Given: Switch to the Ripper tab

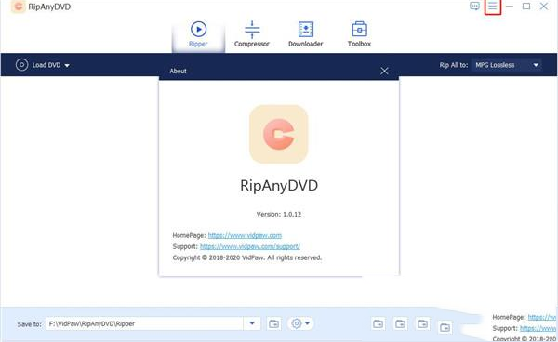Looking at the screenshot, I should [x=198, y=34].
